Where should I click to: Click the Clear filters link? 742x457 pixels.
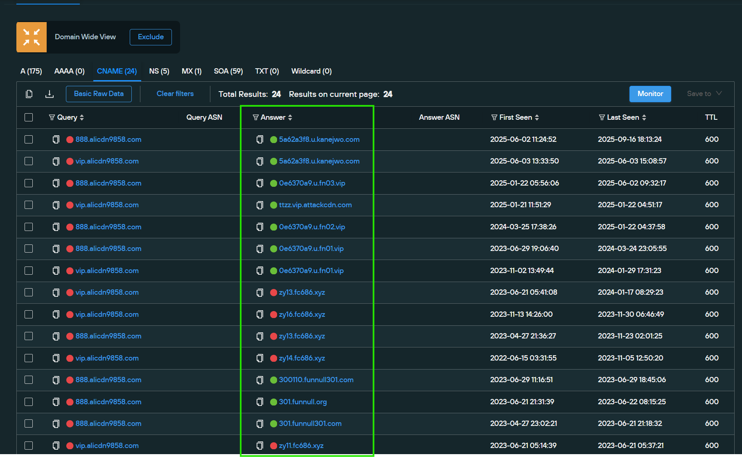175,94
